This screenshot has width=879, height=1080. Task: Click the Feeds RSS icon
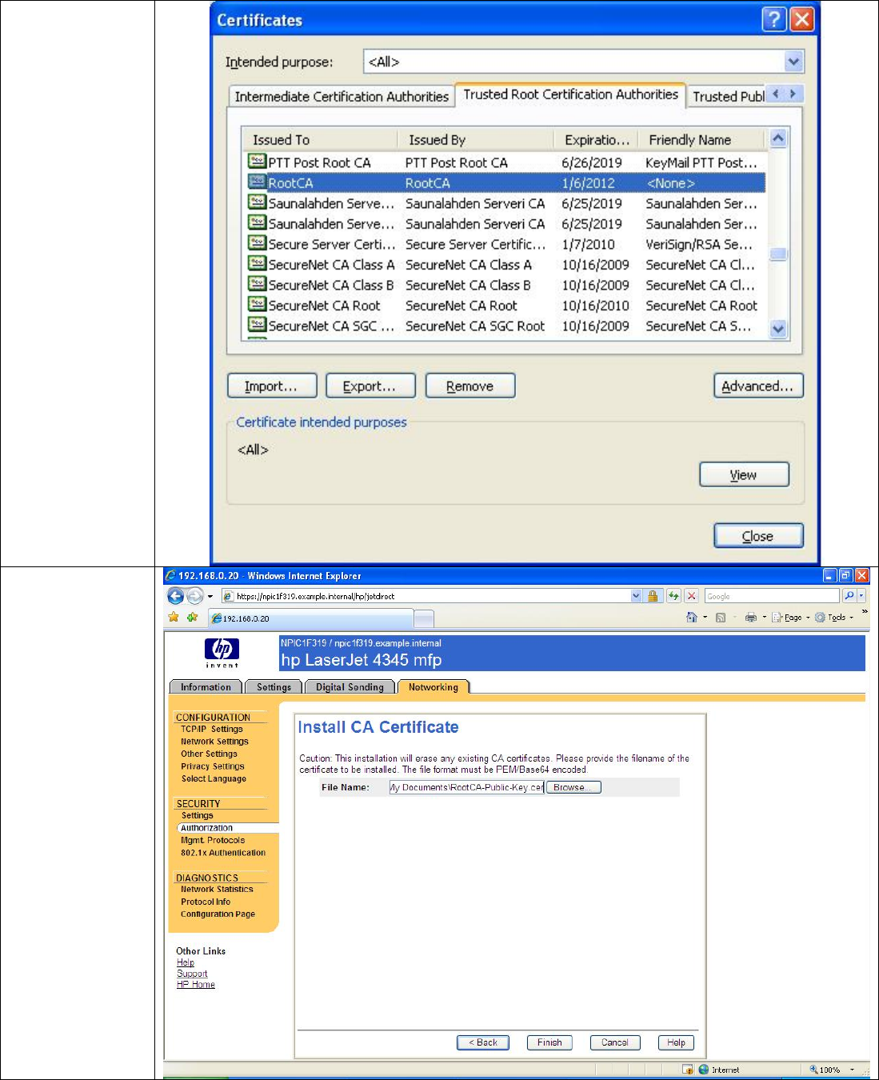point(720,618)
